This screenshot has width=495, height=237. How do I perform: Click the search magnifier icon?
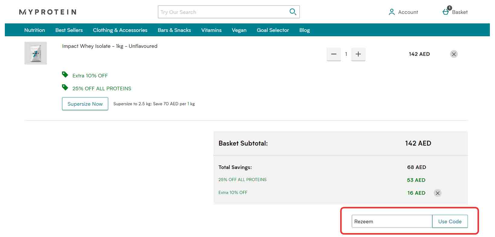[x=292, y=12]
